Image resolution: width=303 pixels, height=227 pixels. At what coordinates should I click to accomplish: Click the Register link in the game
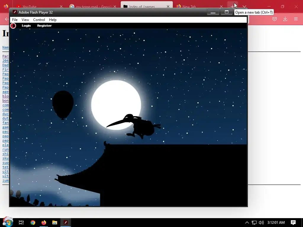44,25
